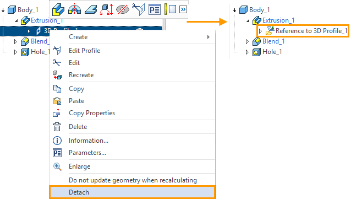Open Parameters... from context menu
This screenshot has width=351, height=199.
[132, 153]
